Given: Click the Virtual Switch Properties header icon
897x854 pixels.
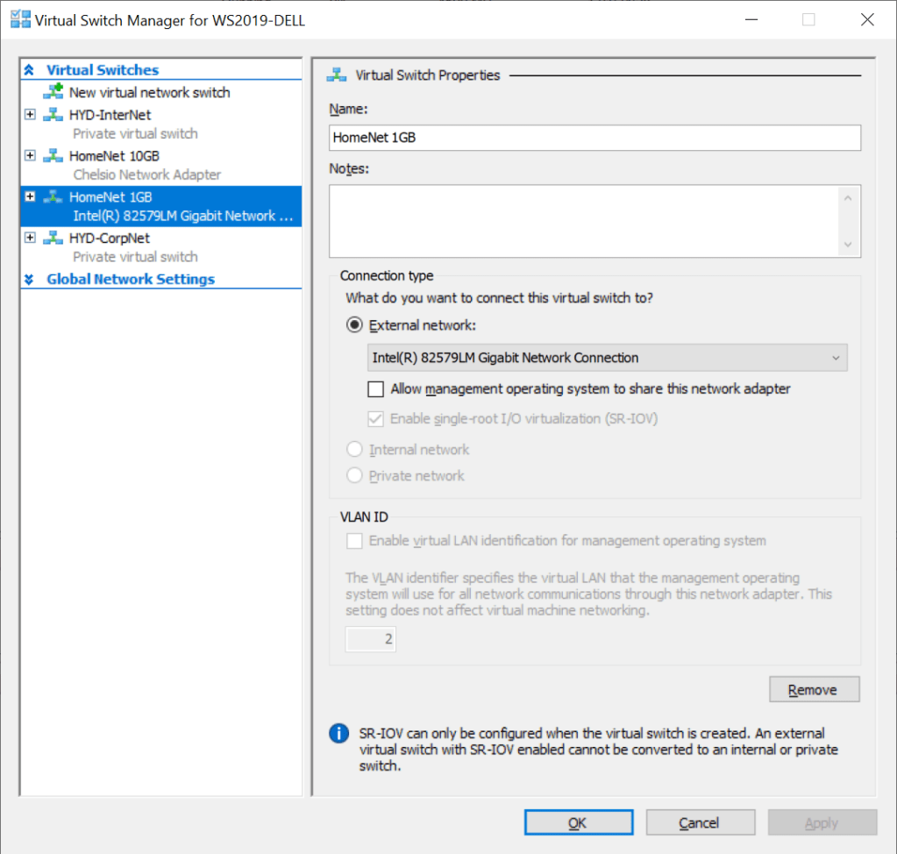Looking at the screenshot, I should point(337,75).
